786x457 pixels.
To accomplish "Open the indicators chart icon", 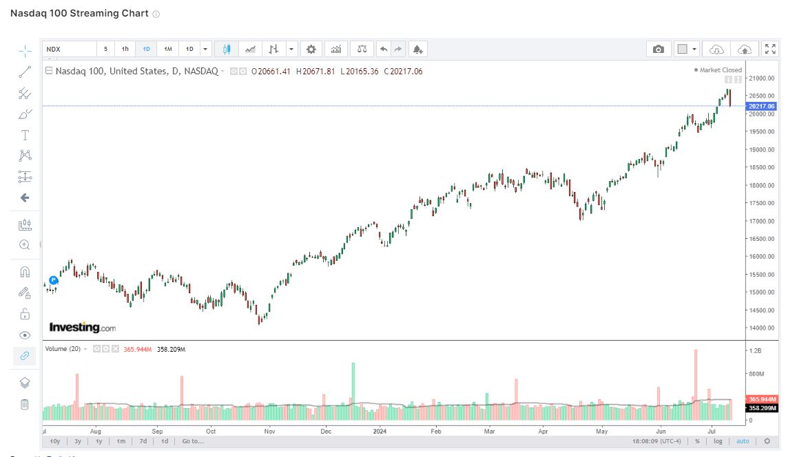I will click(336, 50).
